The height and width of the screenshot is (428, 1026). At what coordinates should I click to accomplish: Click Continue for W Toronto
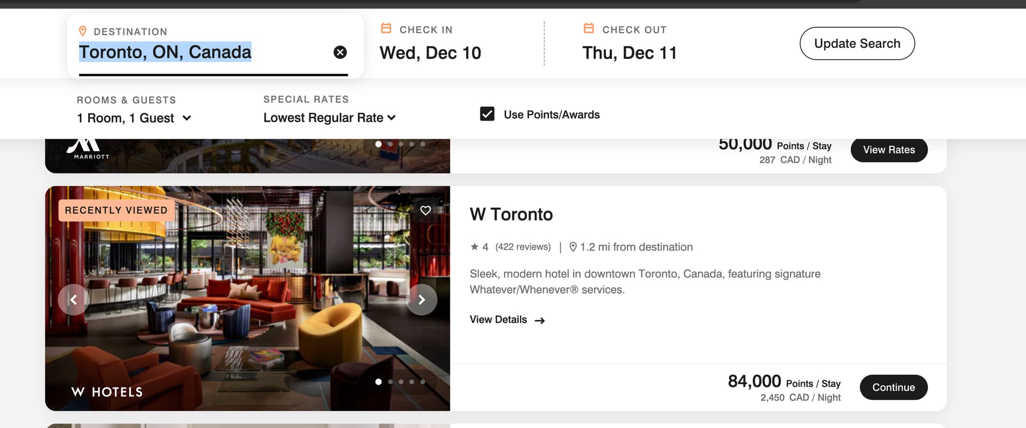(893, 387)
